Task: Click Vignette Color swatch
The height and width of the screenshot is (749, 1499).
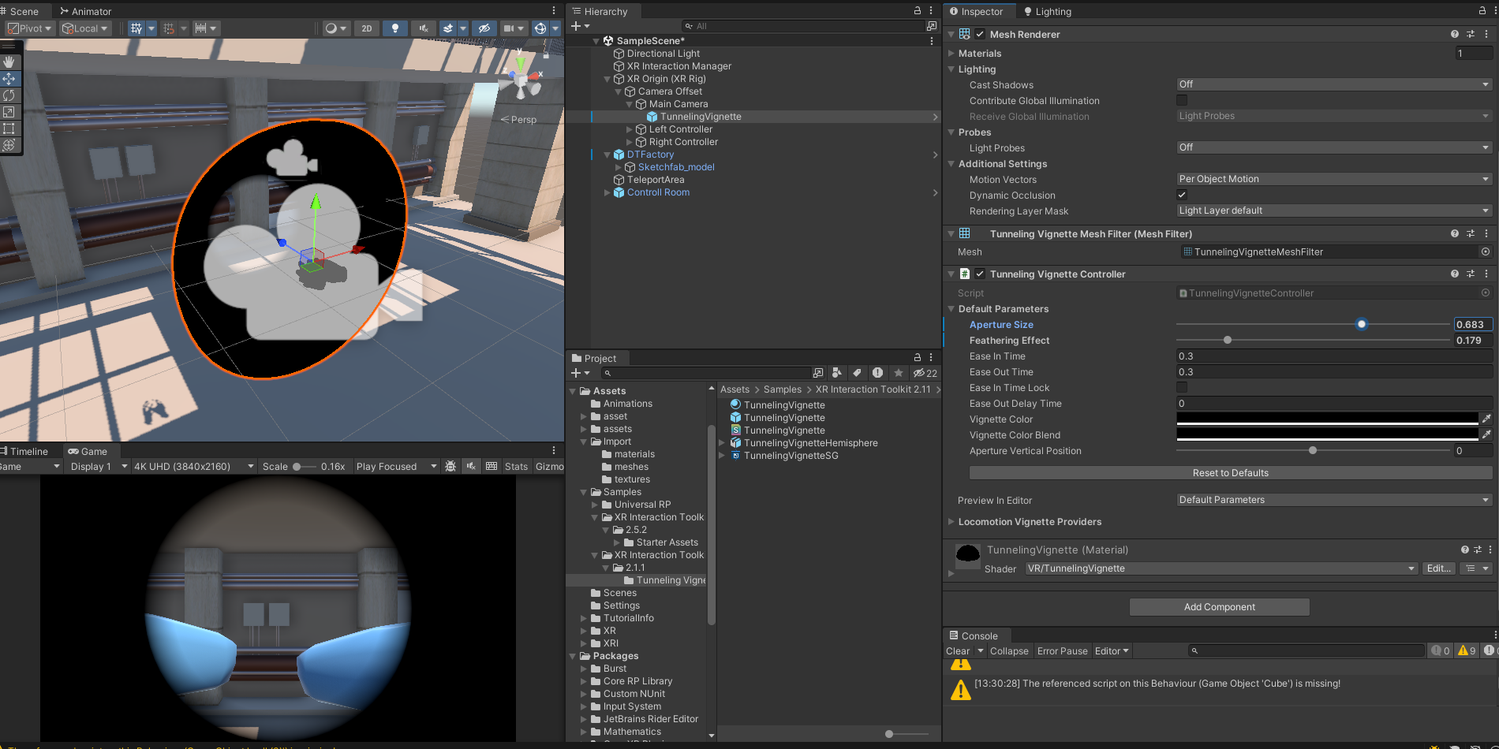Action: pos(1326,419)
